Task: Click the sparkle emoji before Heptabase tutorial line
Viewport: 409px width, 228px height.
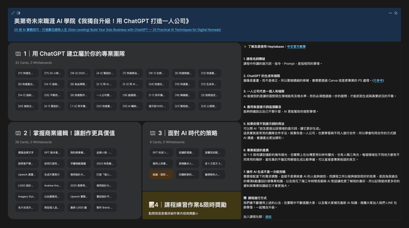Action: pos(245,47)
